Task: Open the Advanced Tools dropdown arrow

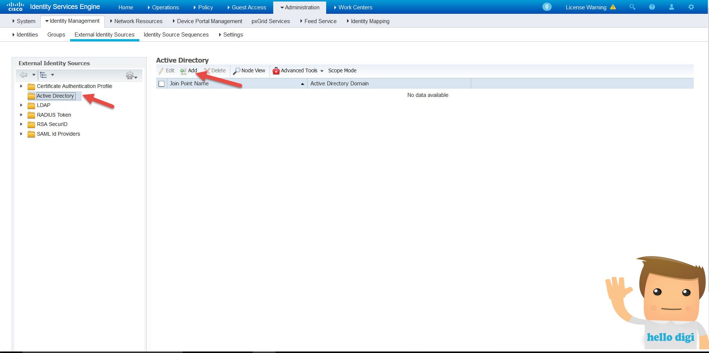Action: tap(322, 71)
